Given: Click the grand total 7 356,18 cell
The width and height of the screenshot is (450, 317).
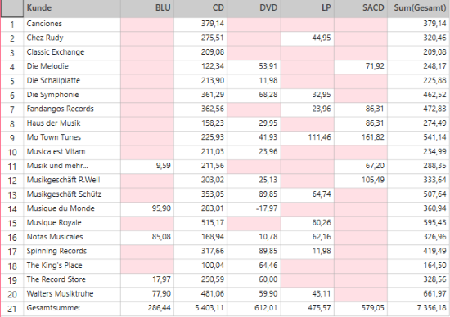Looking at the screenshot, I should tap(419, 309).
